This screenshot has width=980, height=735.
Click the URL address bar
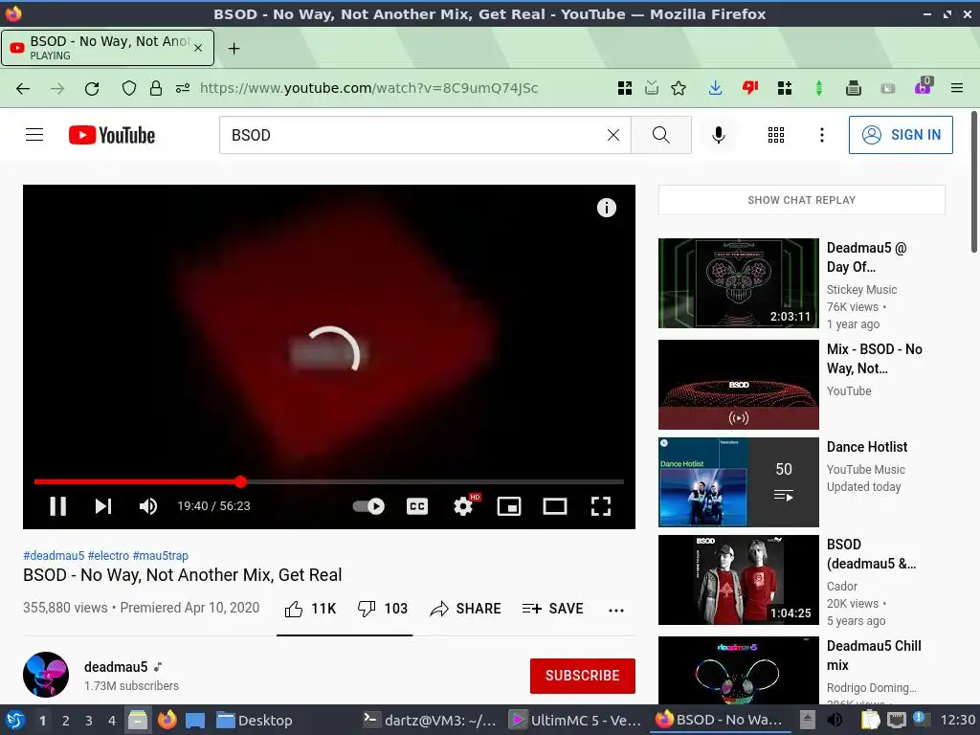point(368,88)
